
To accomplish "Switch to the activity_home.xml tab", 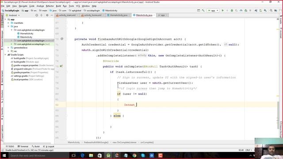I will (x=93, y=15).
